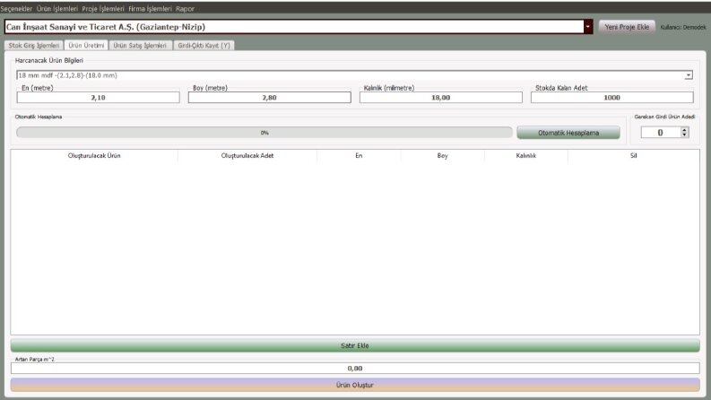
Task: Click the Stokta Kalan Adet field
Action: pyautogui.click(x=611, y=98)
